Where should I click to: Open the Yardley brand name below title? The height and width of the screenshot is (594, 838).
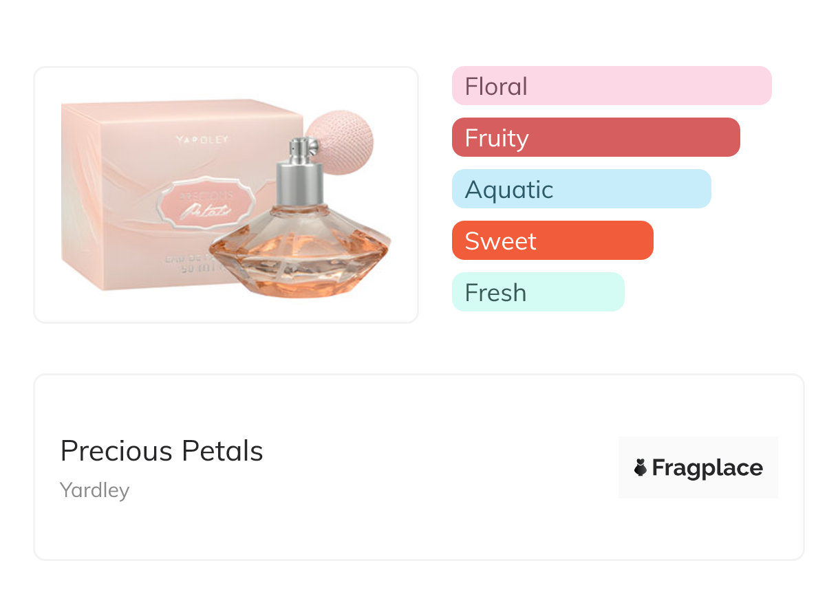coord(95,490)
